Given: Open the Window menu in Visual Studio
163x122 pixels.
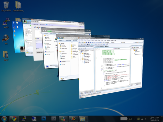Looking at the screenshot, I should 112,40.
